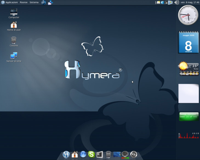Open the Sistema menu
The width and height of the screenshot is (200, 160).
[x=34, y=2]
